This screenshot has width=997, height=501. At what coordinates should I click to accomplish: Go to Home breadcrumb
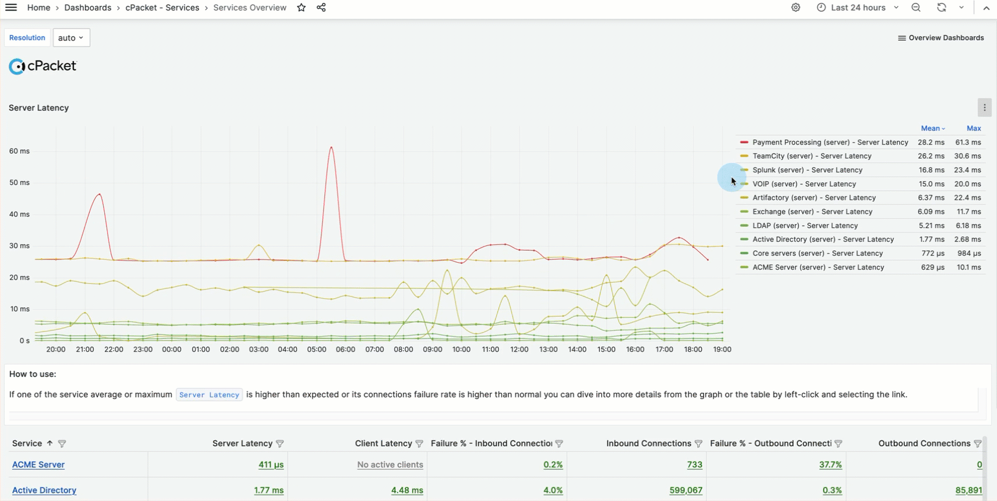pos(38,8)
